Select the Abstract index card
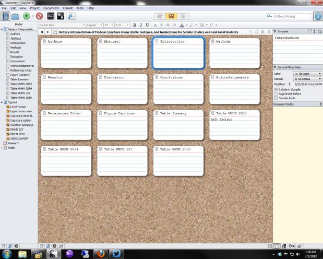Screen dimensions: 323x259 tap(122, 53)
